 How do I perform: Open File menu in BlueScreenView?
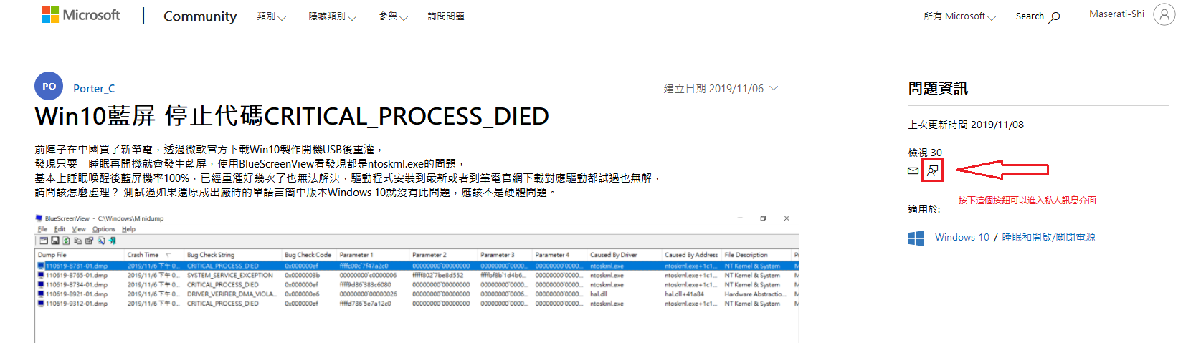(x=42, y=229)
